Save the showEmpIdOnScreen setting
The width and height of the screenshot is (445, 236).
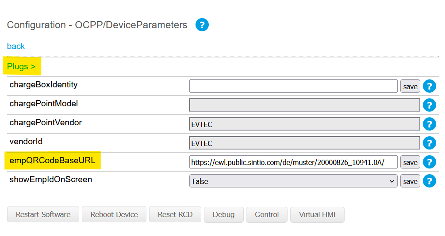point(410,181)
